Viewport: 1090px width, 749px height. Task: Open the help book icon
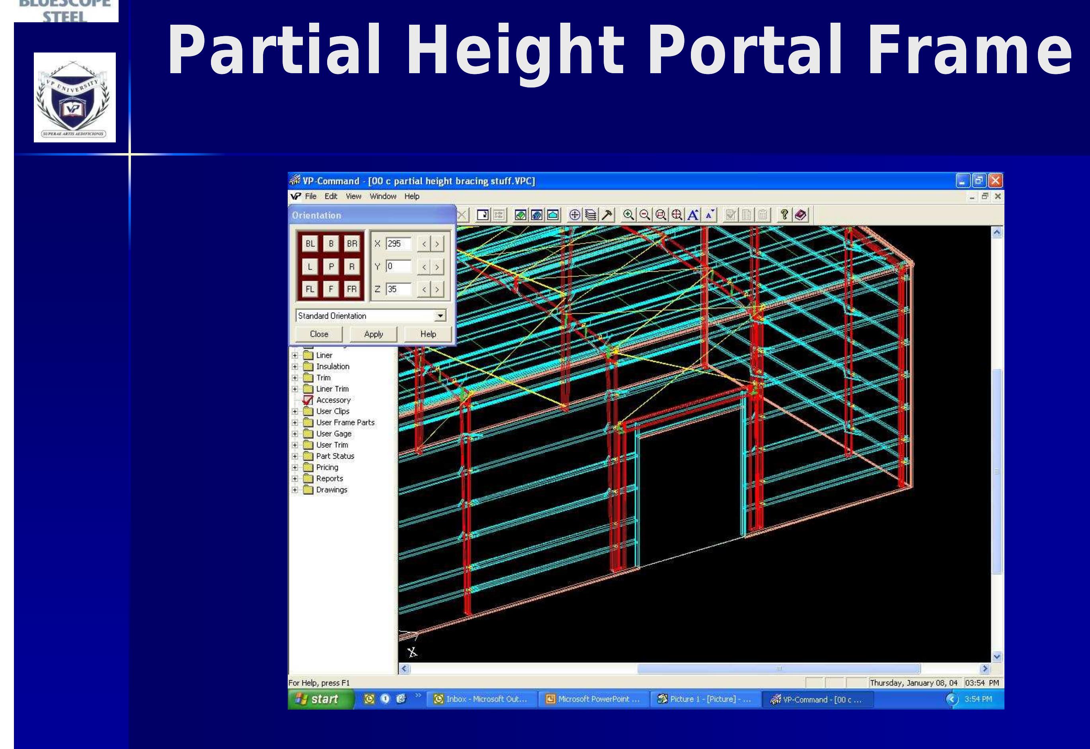pyautogui.click(x=801, y=215)
